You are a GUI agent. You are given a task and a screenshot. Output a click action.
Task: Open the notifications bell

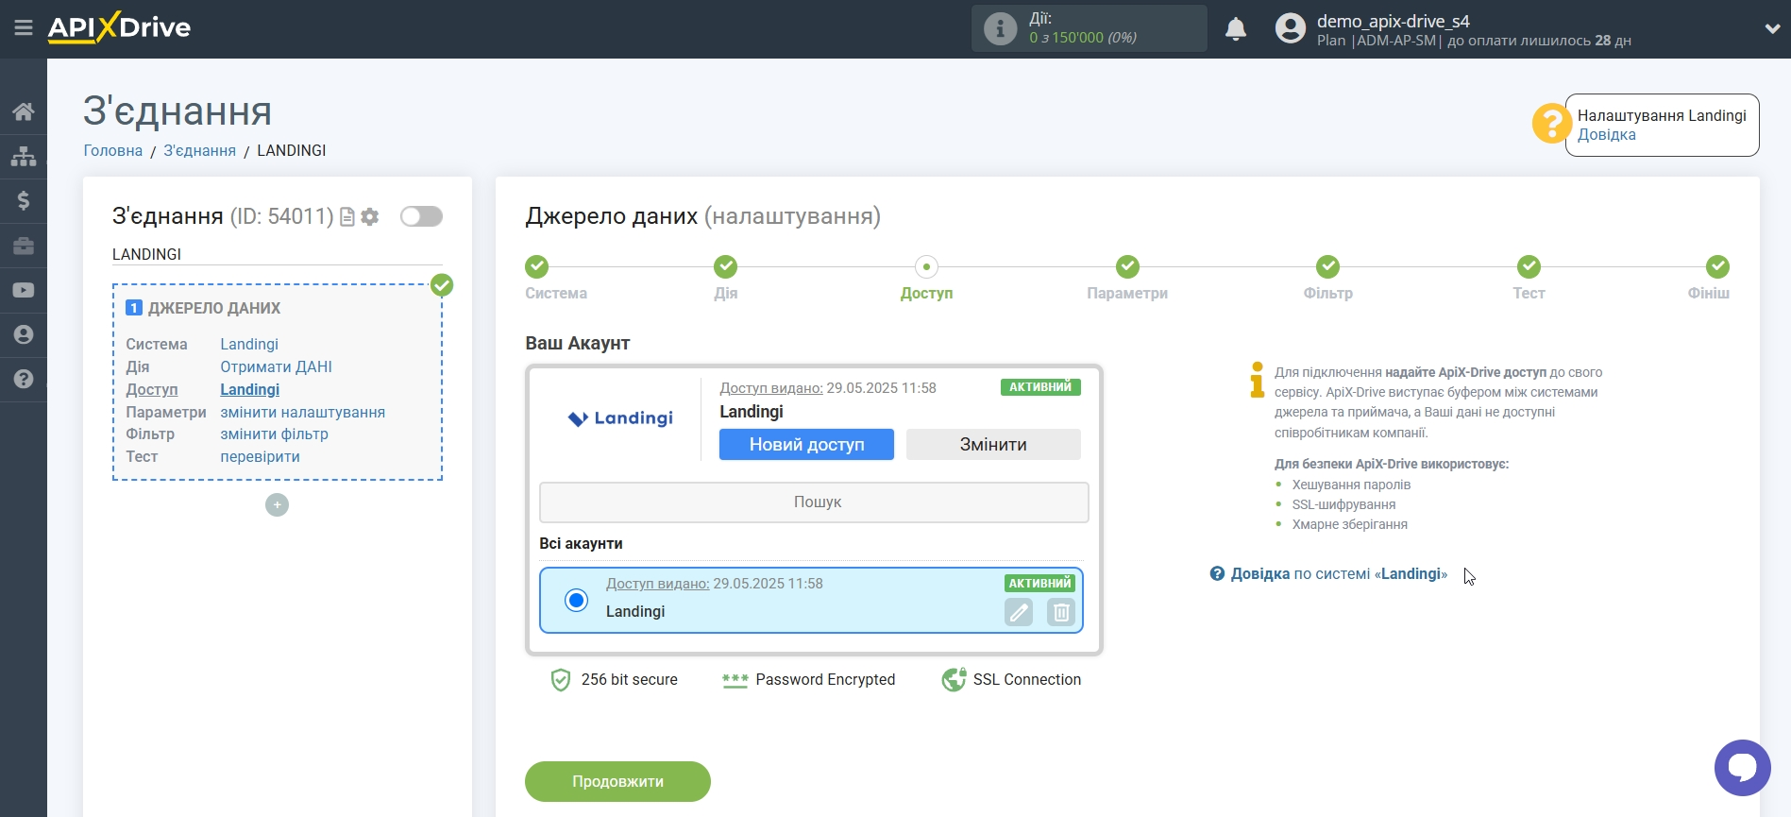click(x=1236, y=29)
